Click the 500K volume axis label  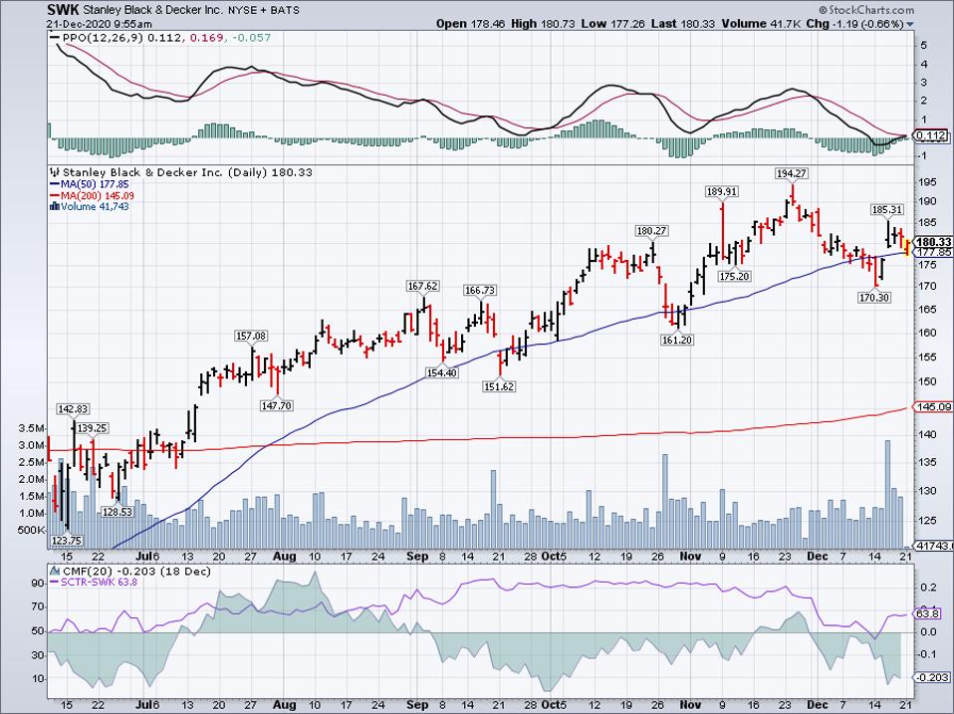32,531
